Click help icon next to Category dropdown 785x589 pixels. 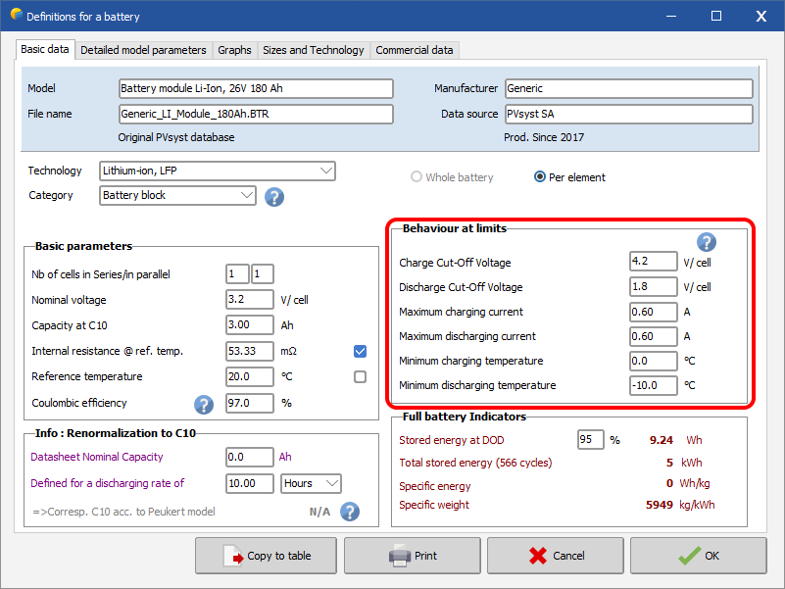[x=274, y=196]
